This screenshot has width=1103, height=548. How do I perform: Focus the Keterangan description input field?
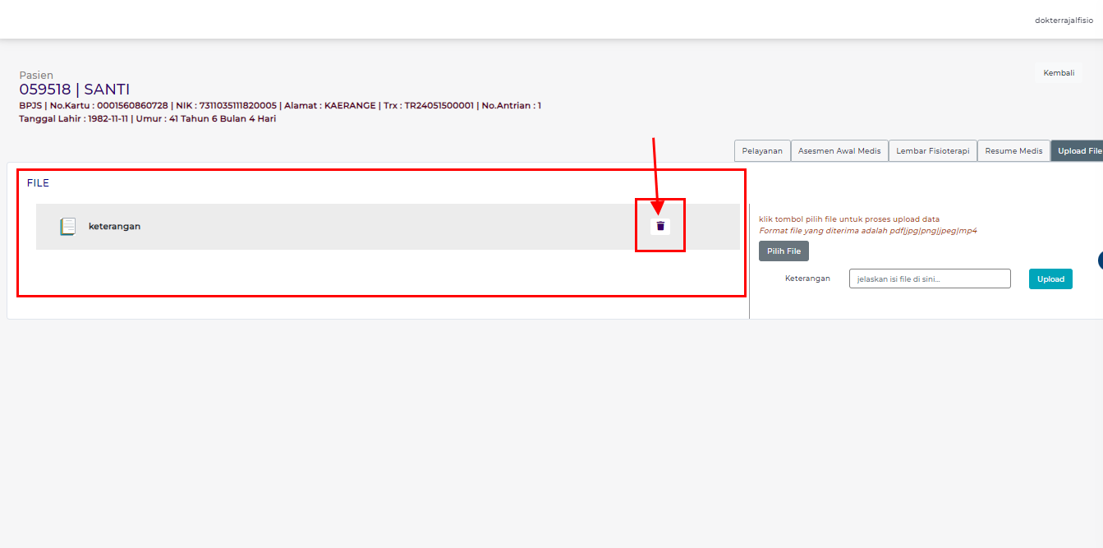[x=929, y=279]
